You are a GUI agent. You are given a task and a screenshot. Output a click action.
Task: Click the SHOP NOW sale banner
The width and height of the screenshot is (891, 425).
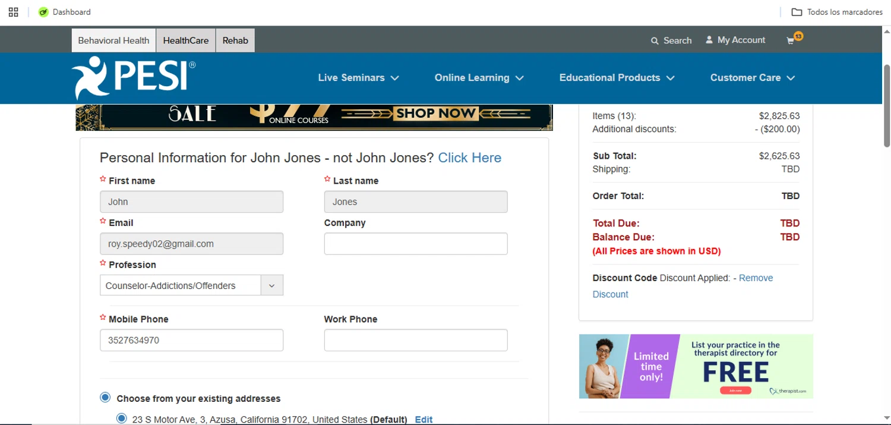point(314,117)
